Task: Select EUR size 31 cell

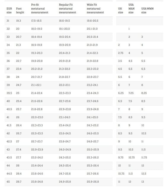Action: [x=8, y=21]
